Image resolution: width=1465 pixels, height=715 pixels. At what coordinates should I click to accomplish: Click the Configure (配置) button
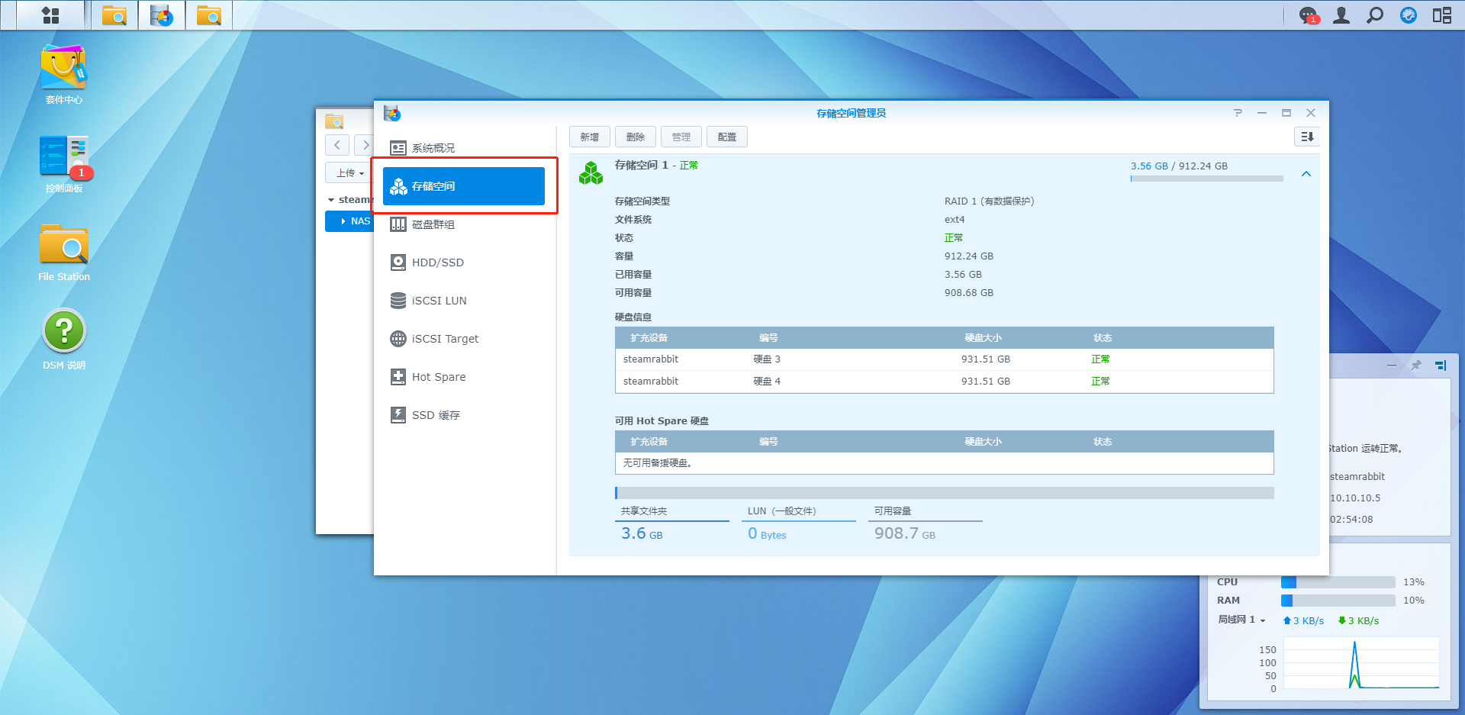coord(727,137)
